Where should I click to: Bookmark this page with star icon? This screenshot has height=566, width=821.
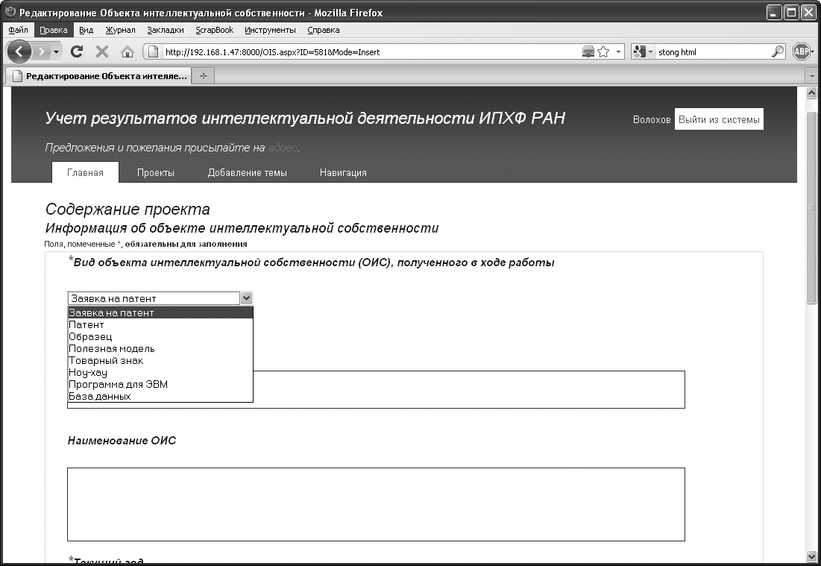click(603, 51)
